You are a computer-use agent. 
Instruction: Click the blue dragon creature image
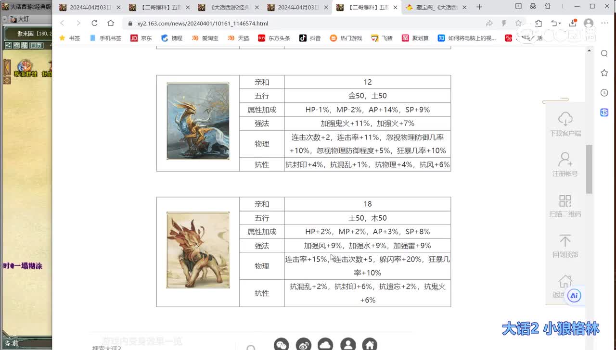[198, 121]
